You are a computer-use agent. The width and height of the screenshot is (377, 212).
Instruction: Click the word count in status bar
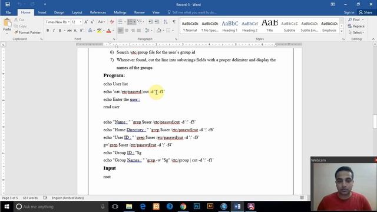30,198
